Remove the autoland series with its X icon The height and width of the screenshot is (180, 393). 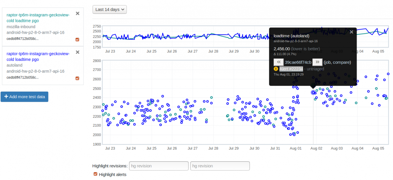click(78, 52)
